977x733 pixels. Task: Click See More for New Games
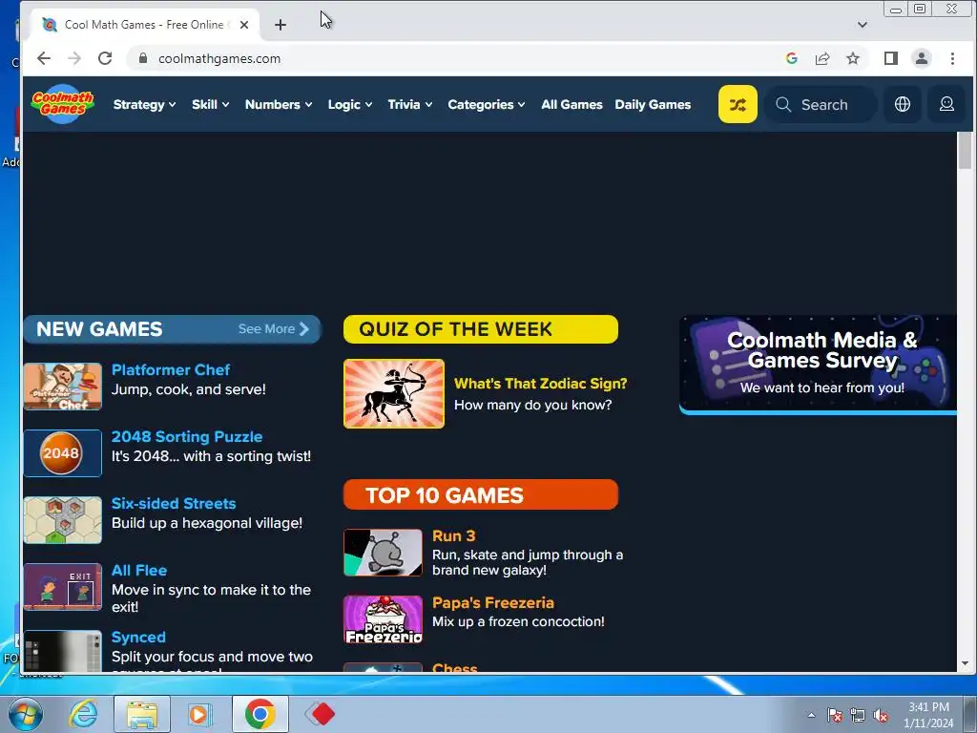273,329
